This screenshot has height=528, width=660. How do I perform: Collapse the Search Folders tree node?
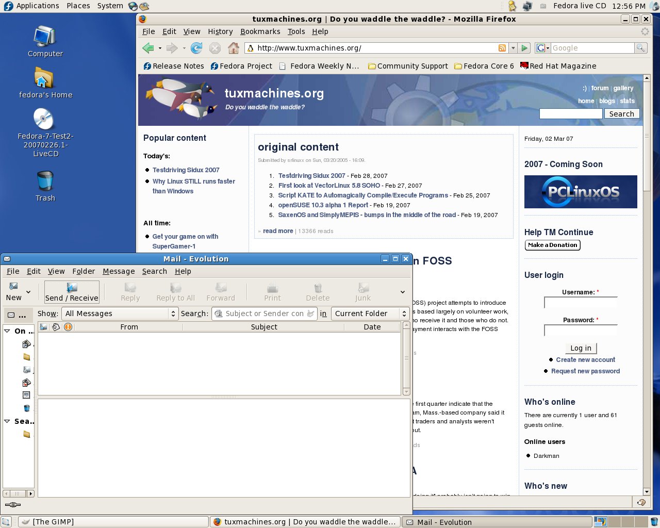(x=7, y=421)
